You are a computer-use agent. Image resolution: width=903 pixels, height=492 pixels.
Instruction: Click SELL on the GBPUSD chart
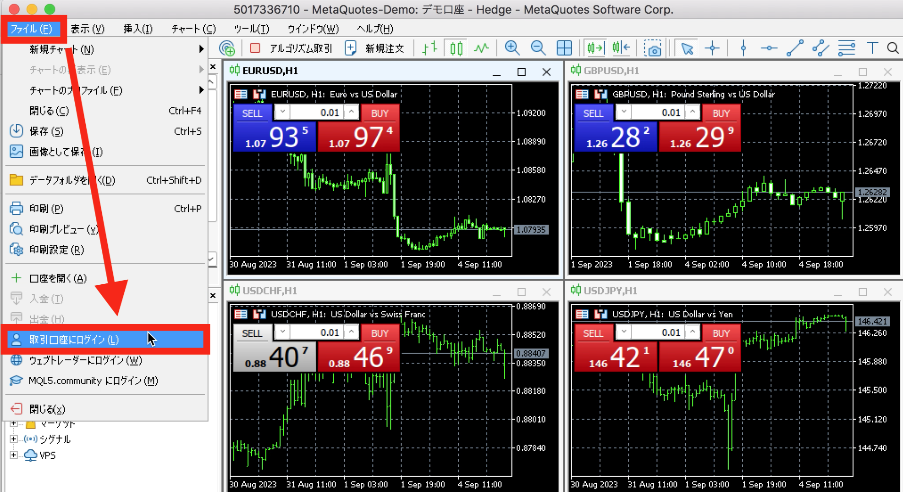click(594, 113)
